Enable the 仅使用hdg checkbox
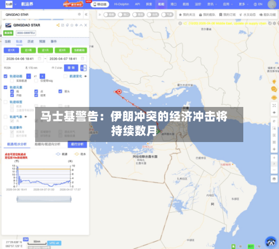 [x=36, y=81]
